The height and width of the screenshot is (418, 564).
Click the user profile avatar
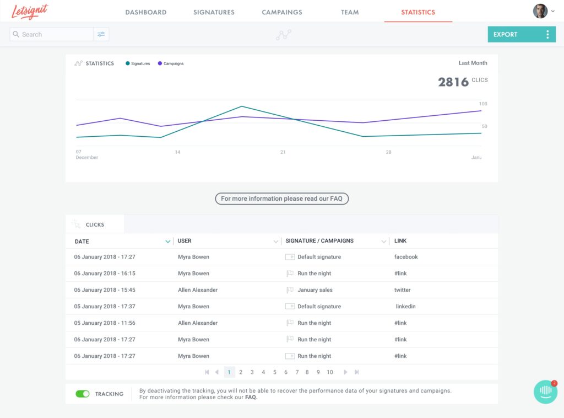pos(540,11)
